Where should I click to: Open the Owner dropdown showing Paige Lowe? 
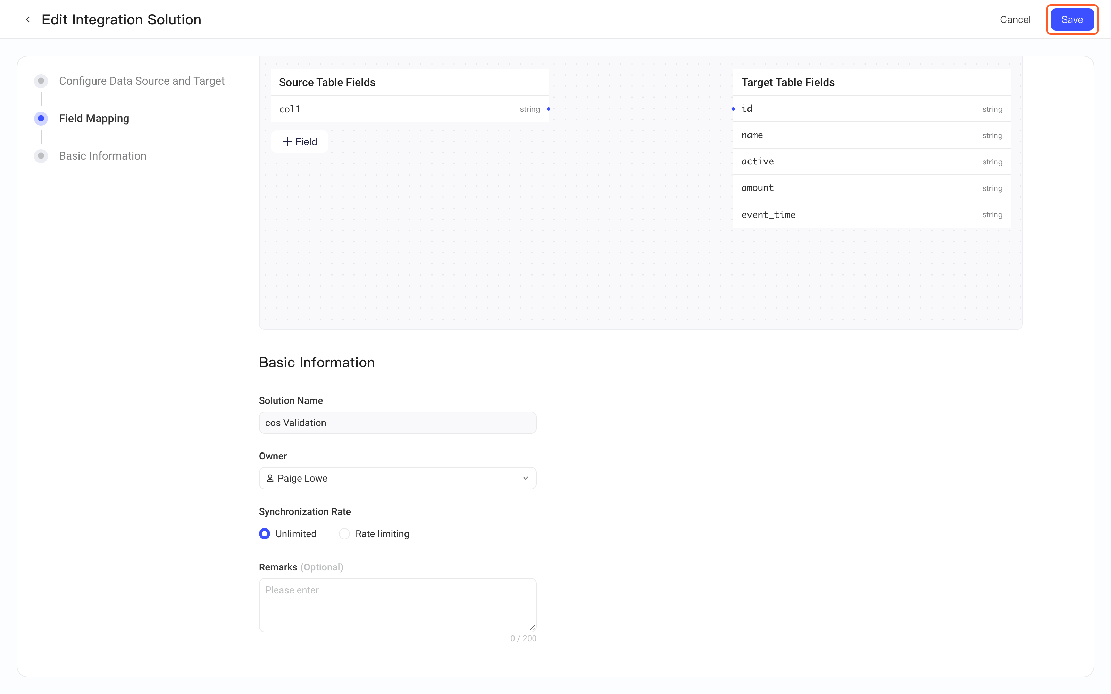click(x=398, y=478)
